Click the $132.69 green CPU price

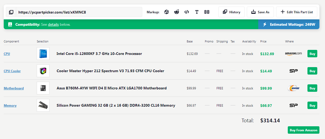pyautogui.click(x=267, y=54)
